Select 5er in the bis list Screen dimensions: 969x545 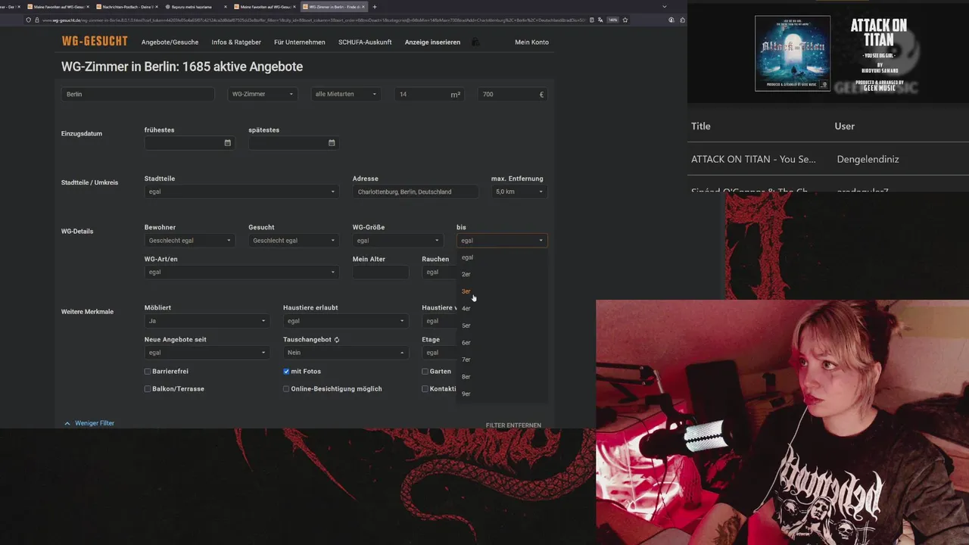501,325
